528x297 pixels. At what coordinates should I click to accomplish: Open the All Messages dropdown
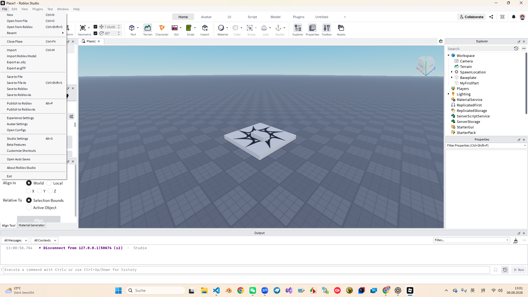pos(15,240)
